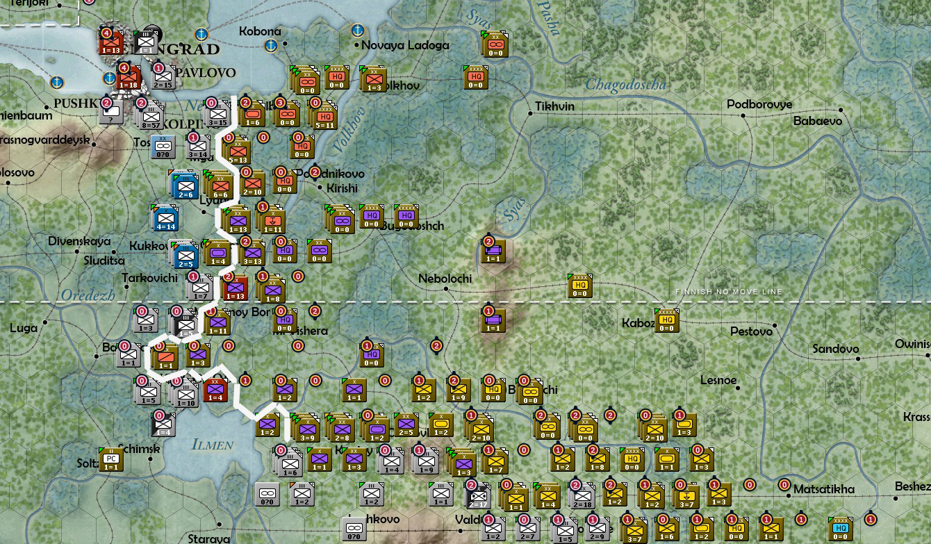Click the purple 2=5 infantry counter

[x=407, y=425]
